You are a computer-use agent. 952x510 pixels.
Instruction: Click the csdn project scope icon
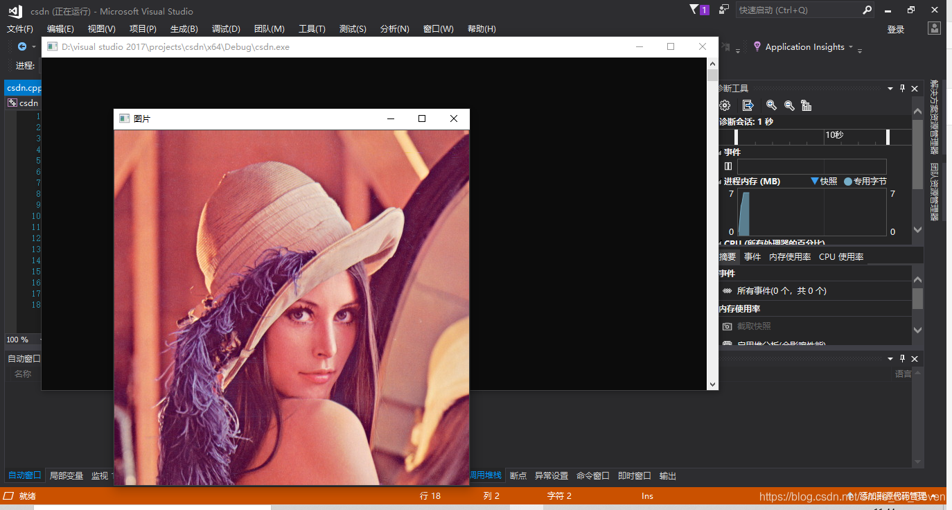pyautogui.click(x=12, y=103)
